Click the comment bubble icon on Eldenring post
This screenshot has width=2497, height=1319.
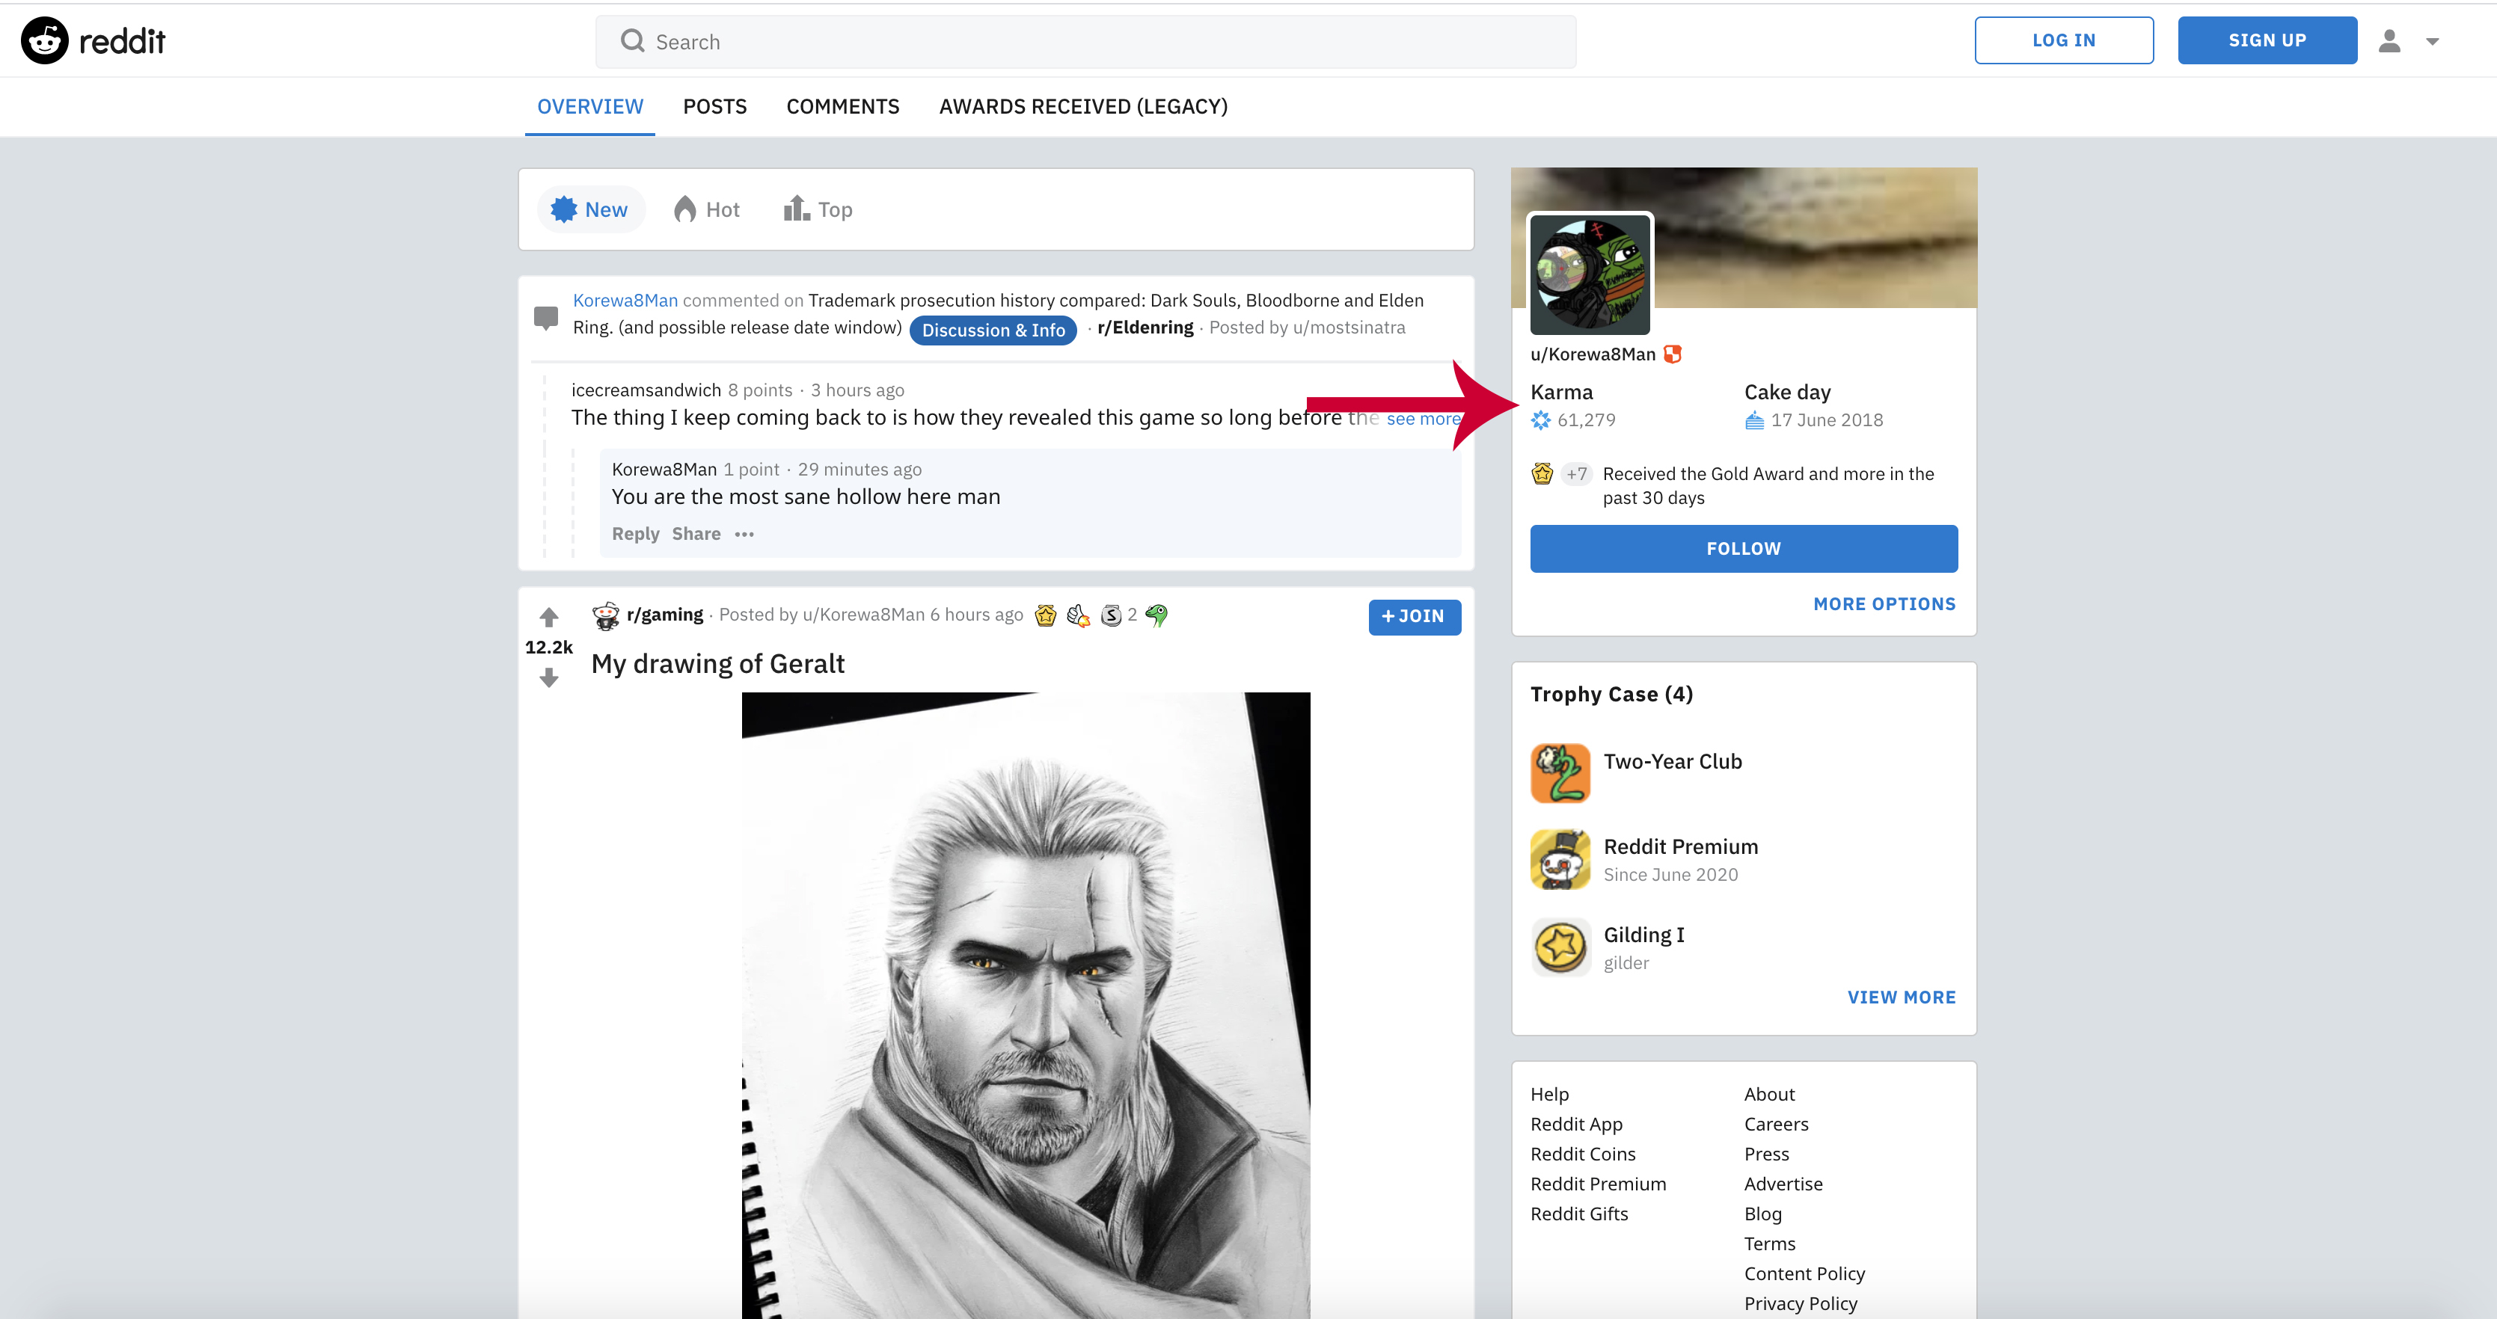tap(546, 318)
